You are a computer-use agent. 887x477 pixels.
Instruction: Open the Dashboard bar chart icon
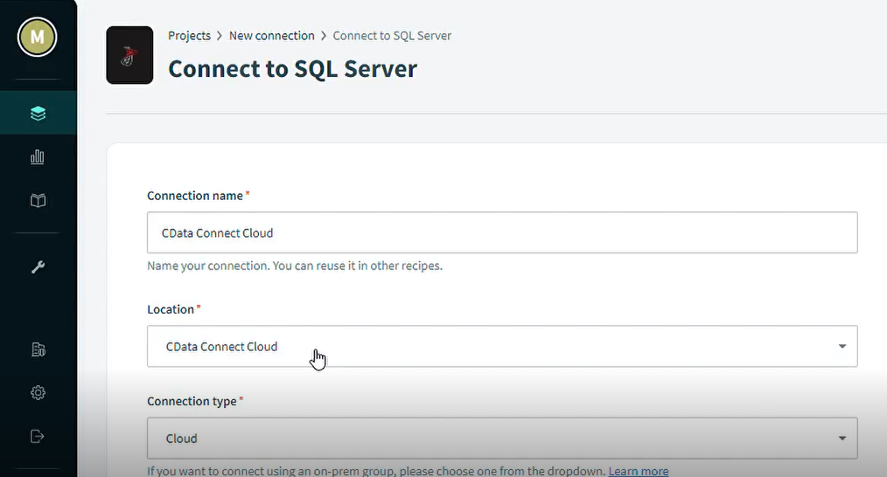38,157
